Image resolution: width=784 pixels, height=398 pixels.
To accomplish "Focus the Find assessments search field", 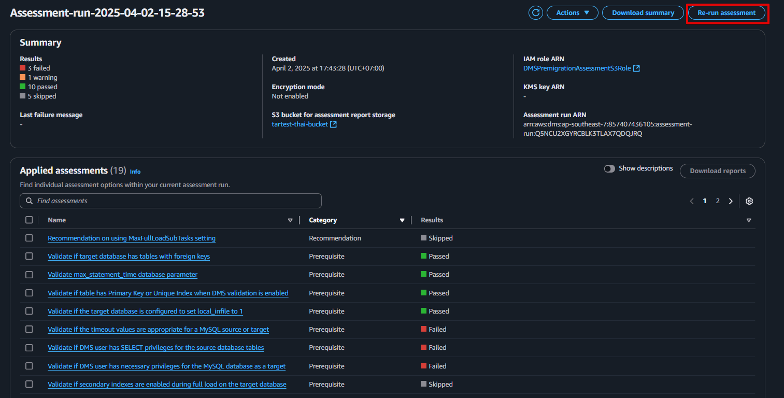I will tap(170, 201).
